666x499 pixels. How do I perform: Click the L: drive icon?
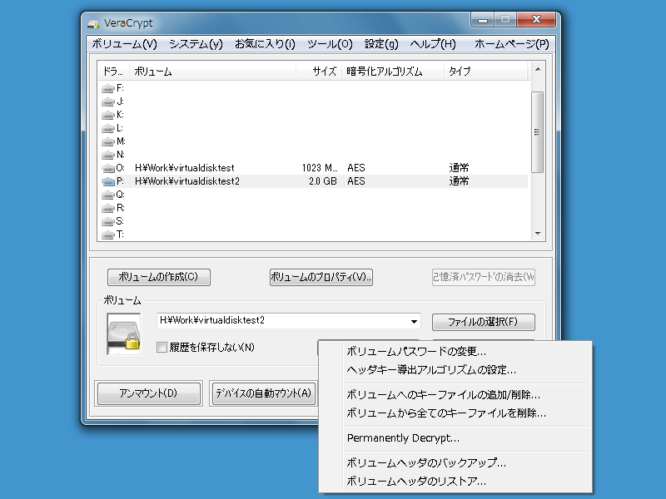108,128
